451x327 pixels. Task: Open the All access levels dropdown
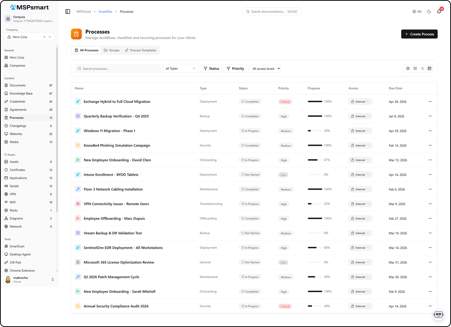265,69
